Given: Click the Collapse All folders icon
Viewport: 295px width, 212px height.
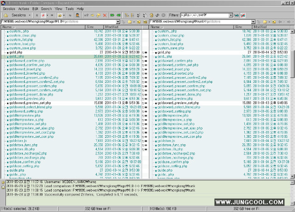Looking at the screenshot, I should click(x=133, y=15).
